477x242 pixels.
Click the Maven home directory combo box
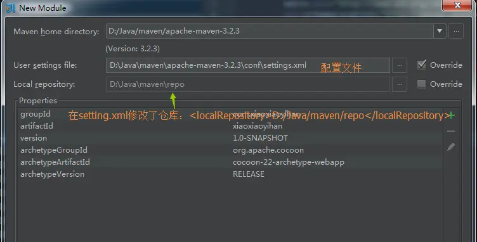coord(276,31)
